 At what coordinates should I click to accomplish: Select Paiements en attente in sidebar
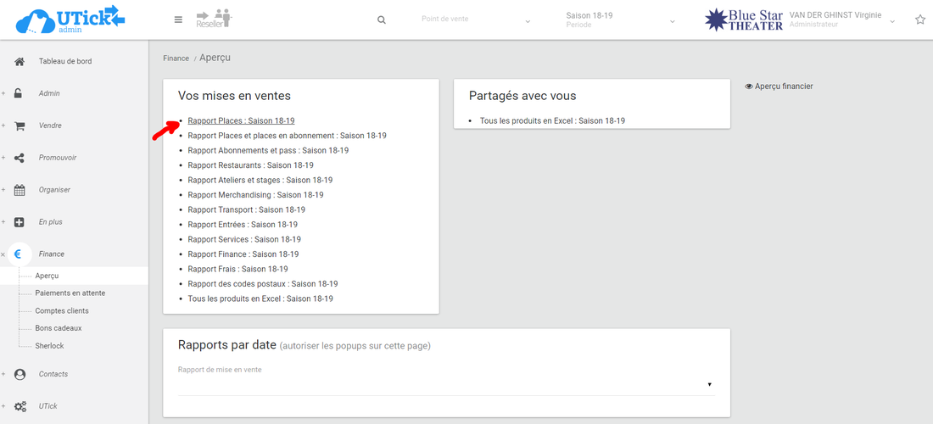pyautogui.click(x=70, y=293)
